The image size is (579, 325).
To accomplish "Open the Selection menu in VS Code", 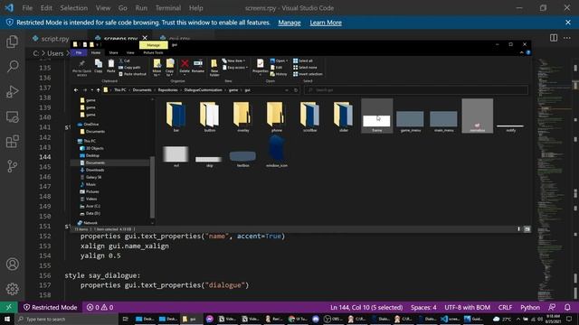I will (x=74, y=8).
